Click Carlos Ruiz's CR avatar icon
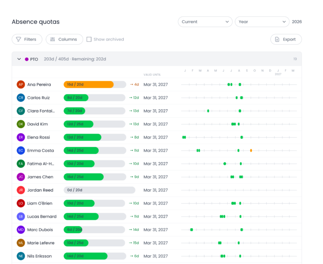The height and width of the screenshot is (264, 323). tap(21, 98)
